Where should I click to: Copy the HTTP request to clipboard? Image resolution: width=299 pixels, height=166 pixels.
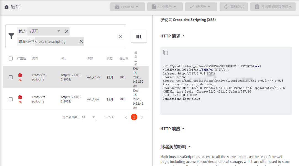[166, 52]
